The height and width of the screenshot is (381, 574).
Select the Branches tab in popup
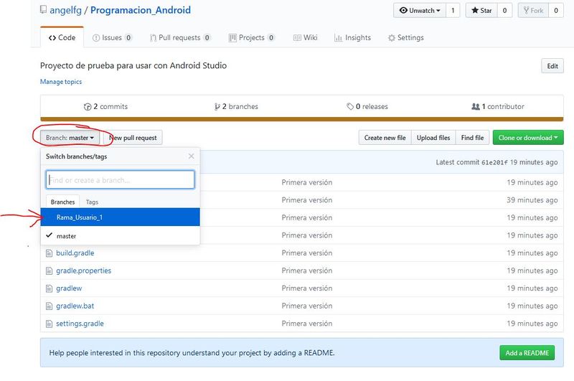coord(62,202)
